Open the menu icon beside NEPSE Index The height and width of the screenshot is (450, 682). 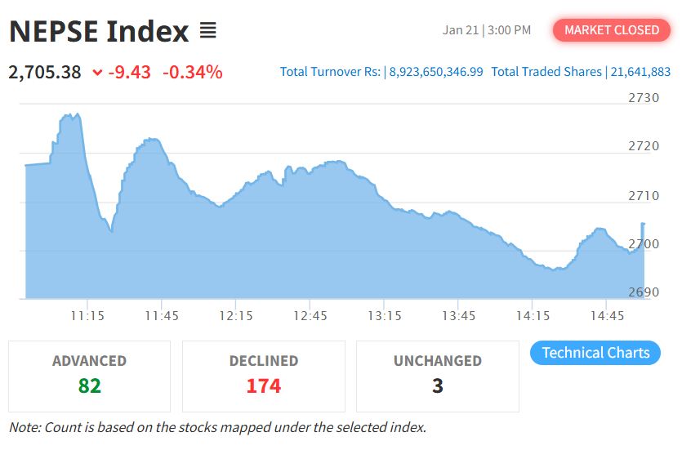point(208,31)
